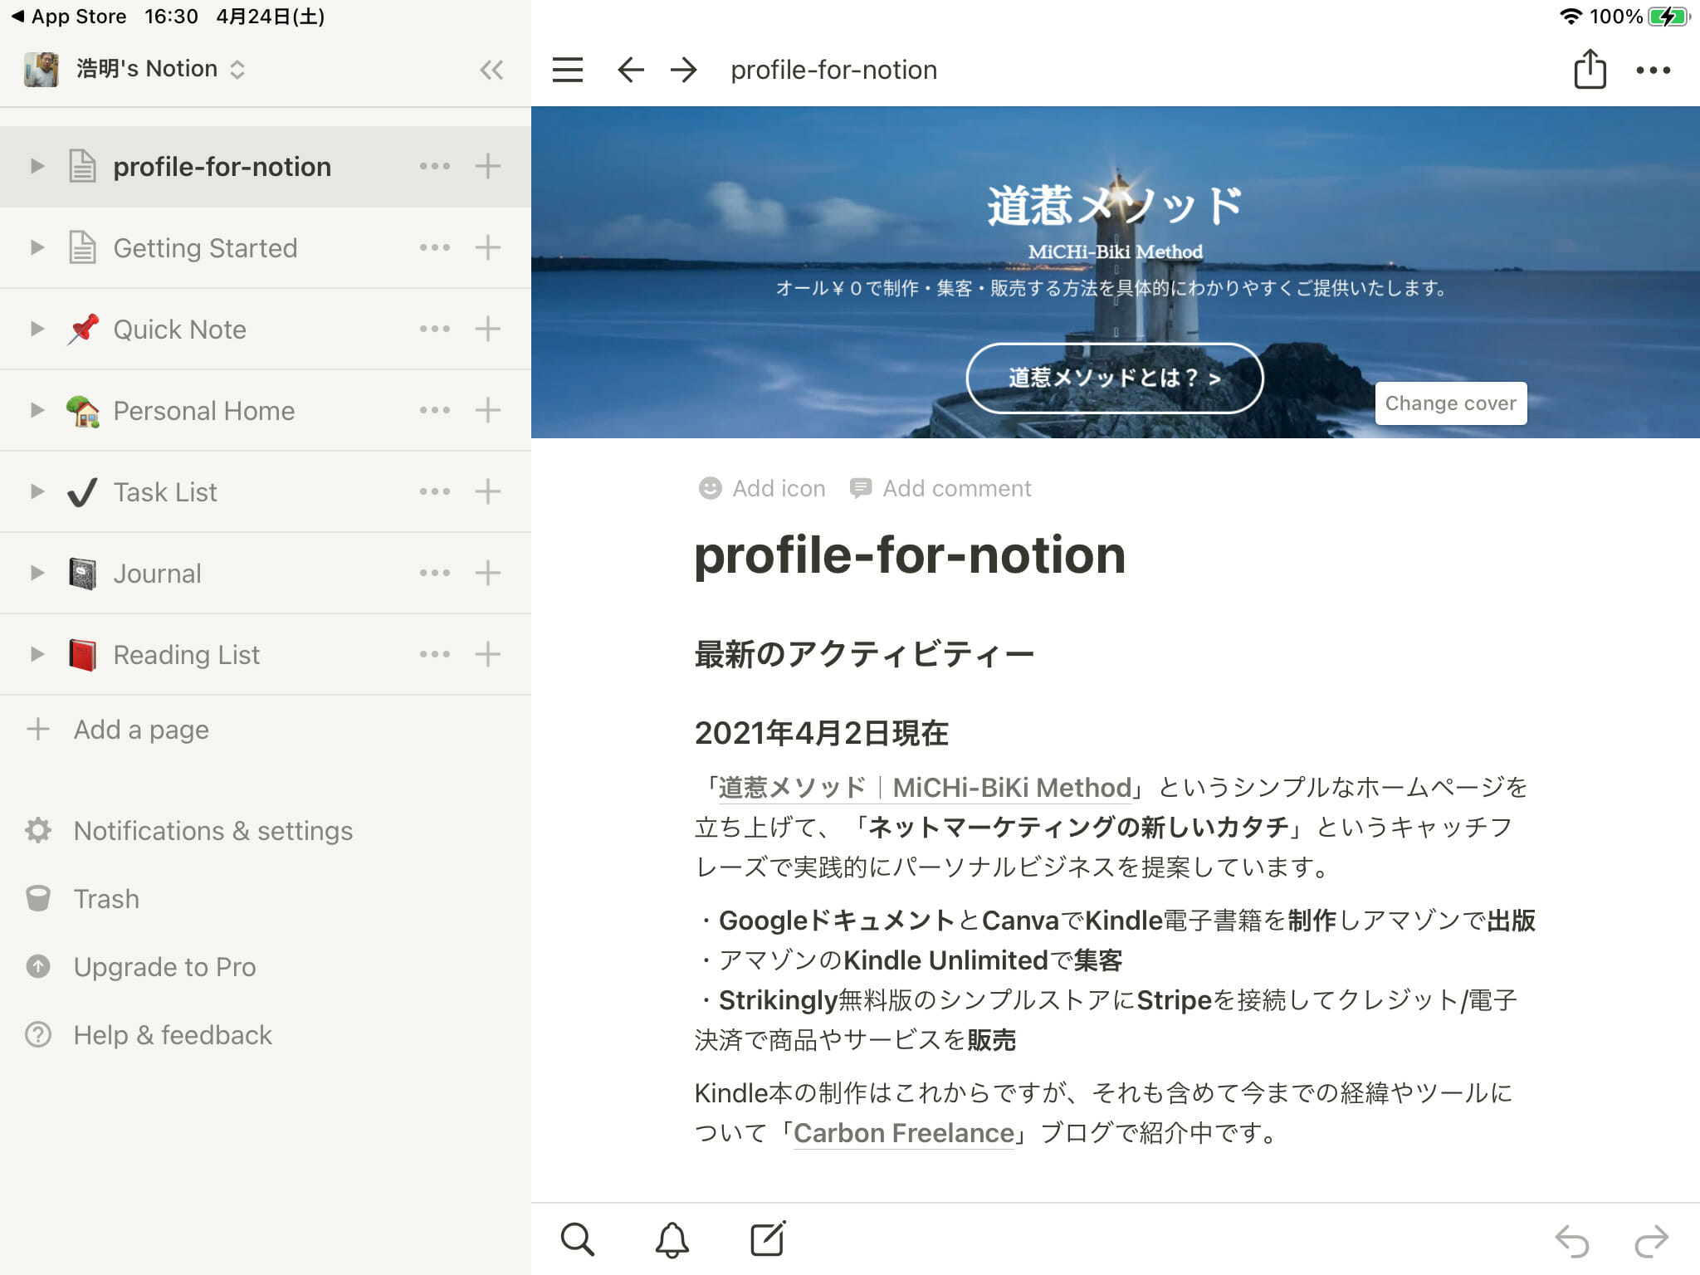Add subpage inside Personal Home with plus
Screen dimensions: 1700x1275
[488, 410]
